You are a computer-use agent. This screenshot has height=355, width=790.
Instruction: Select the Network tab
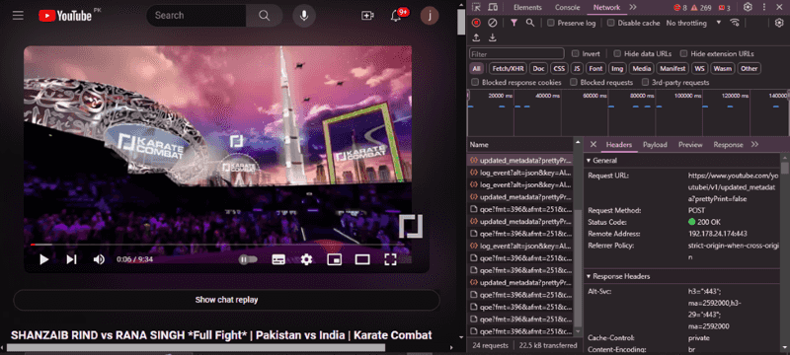tap(606, 7)
